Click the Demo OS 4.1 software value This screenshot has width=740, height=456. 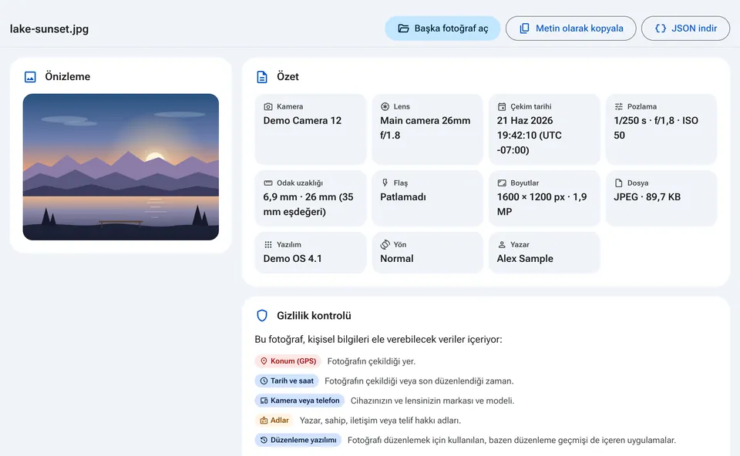293,259
